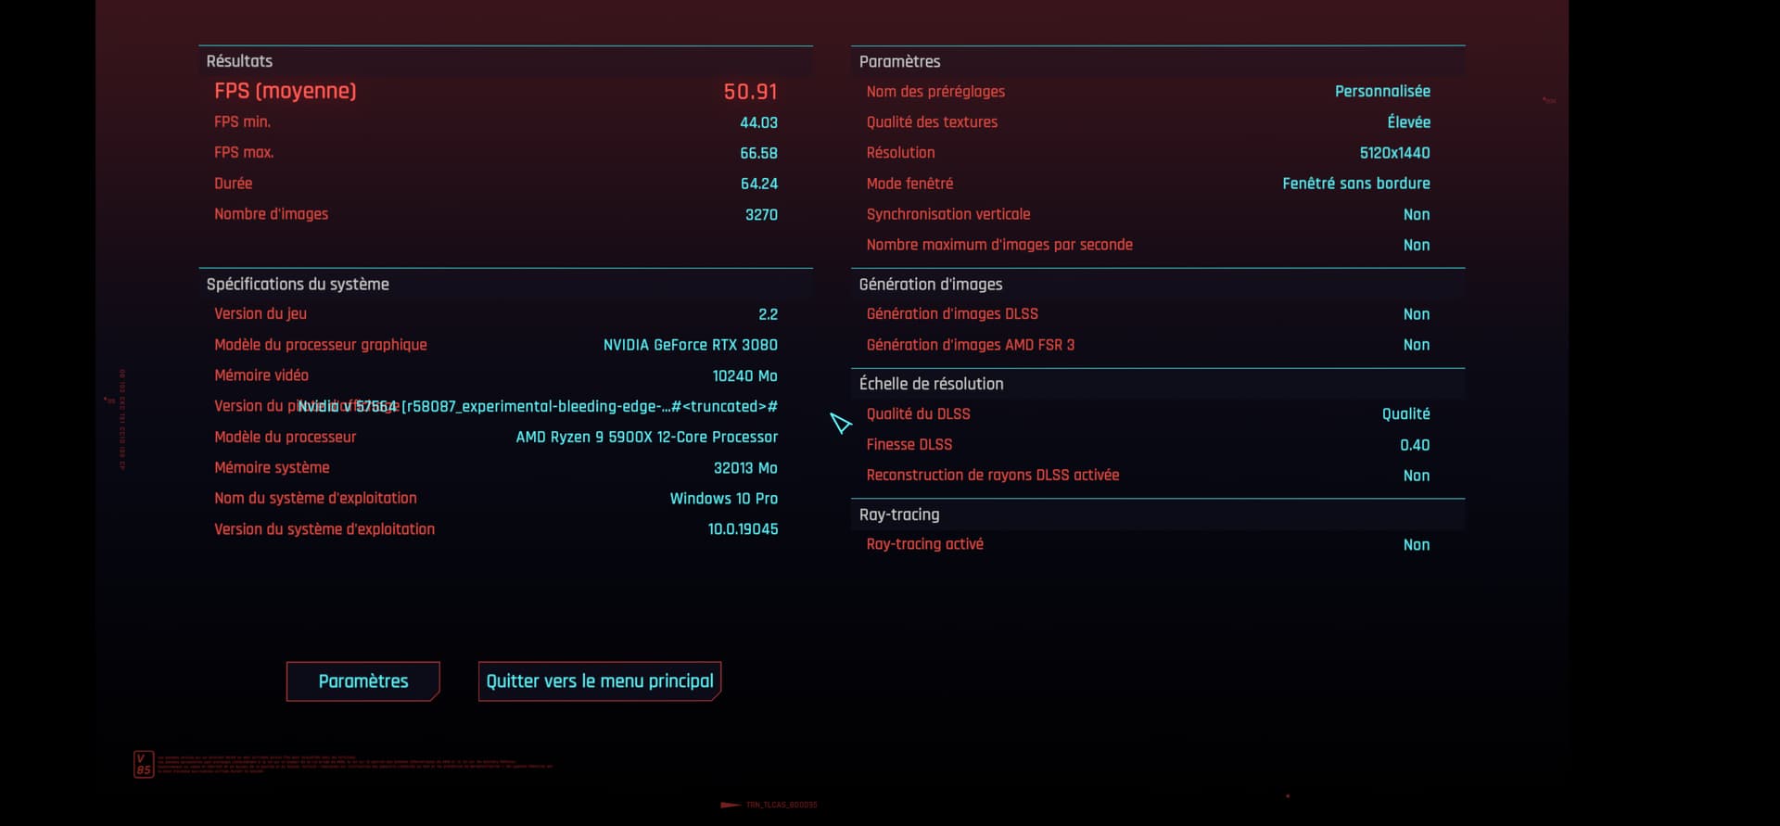Click the Ray-tracing activé Non value
Screen dimensions: 1780x826
[1415, 545]
